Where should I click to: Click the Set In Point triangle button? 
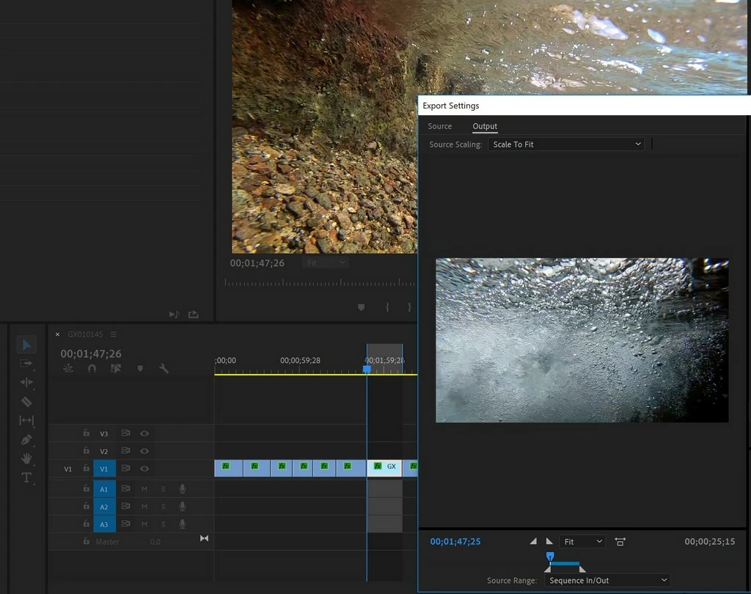[533, 541]
